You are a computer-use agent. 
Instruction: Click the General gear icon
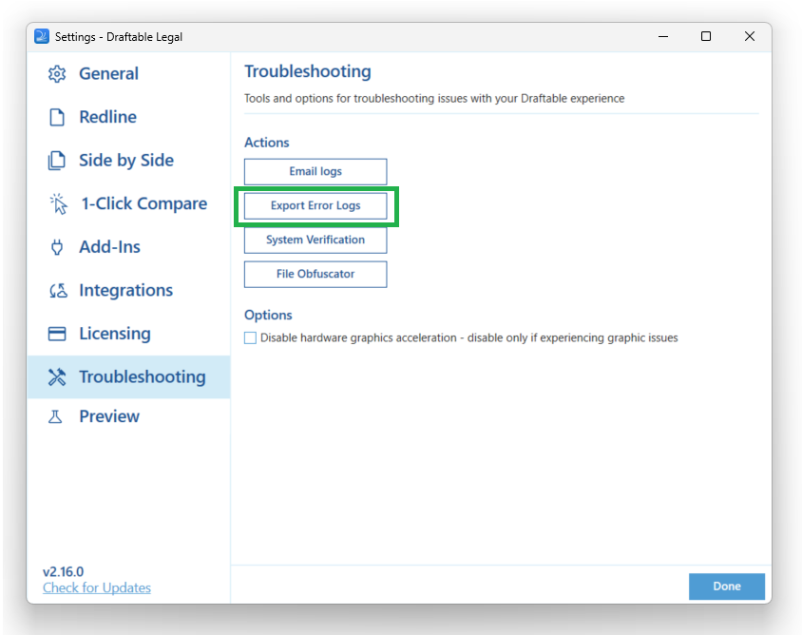point(57,74)
